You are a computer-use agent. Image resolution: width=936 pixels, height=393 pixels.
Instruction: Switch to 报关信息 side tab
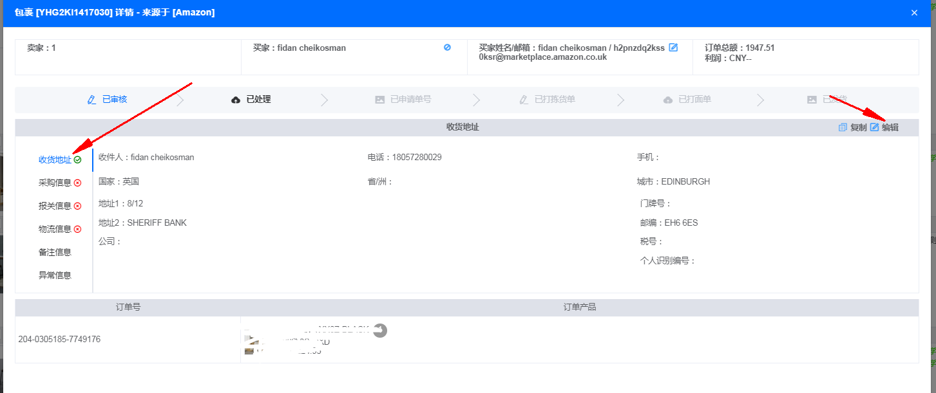pos(55,206)
